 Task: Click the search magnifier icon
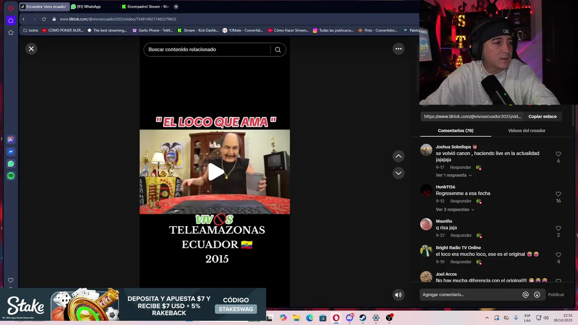[x=278, y=50]
